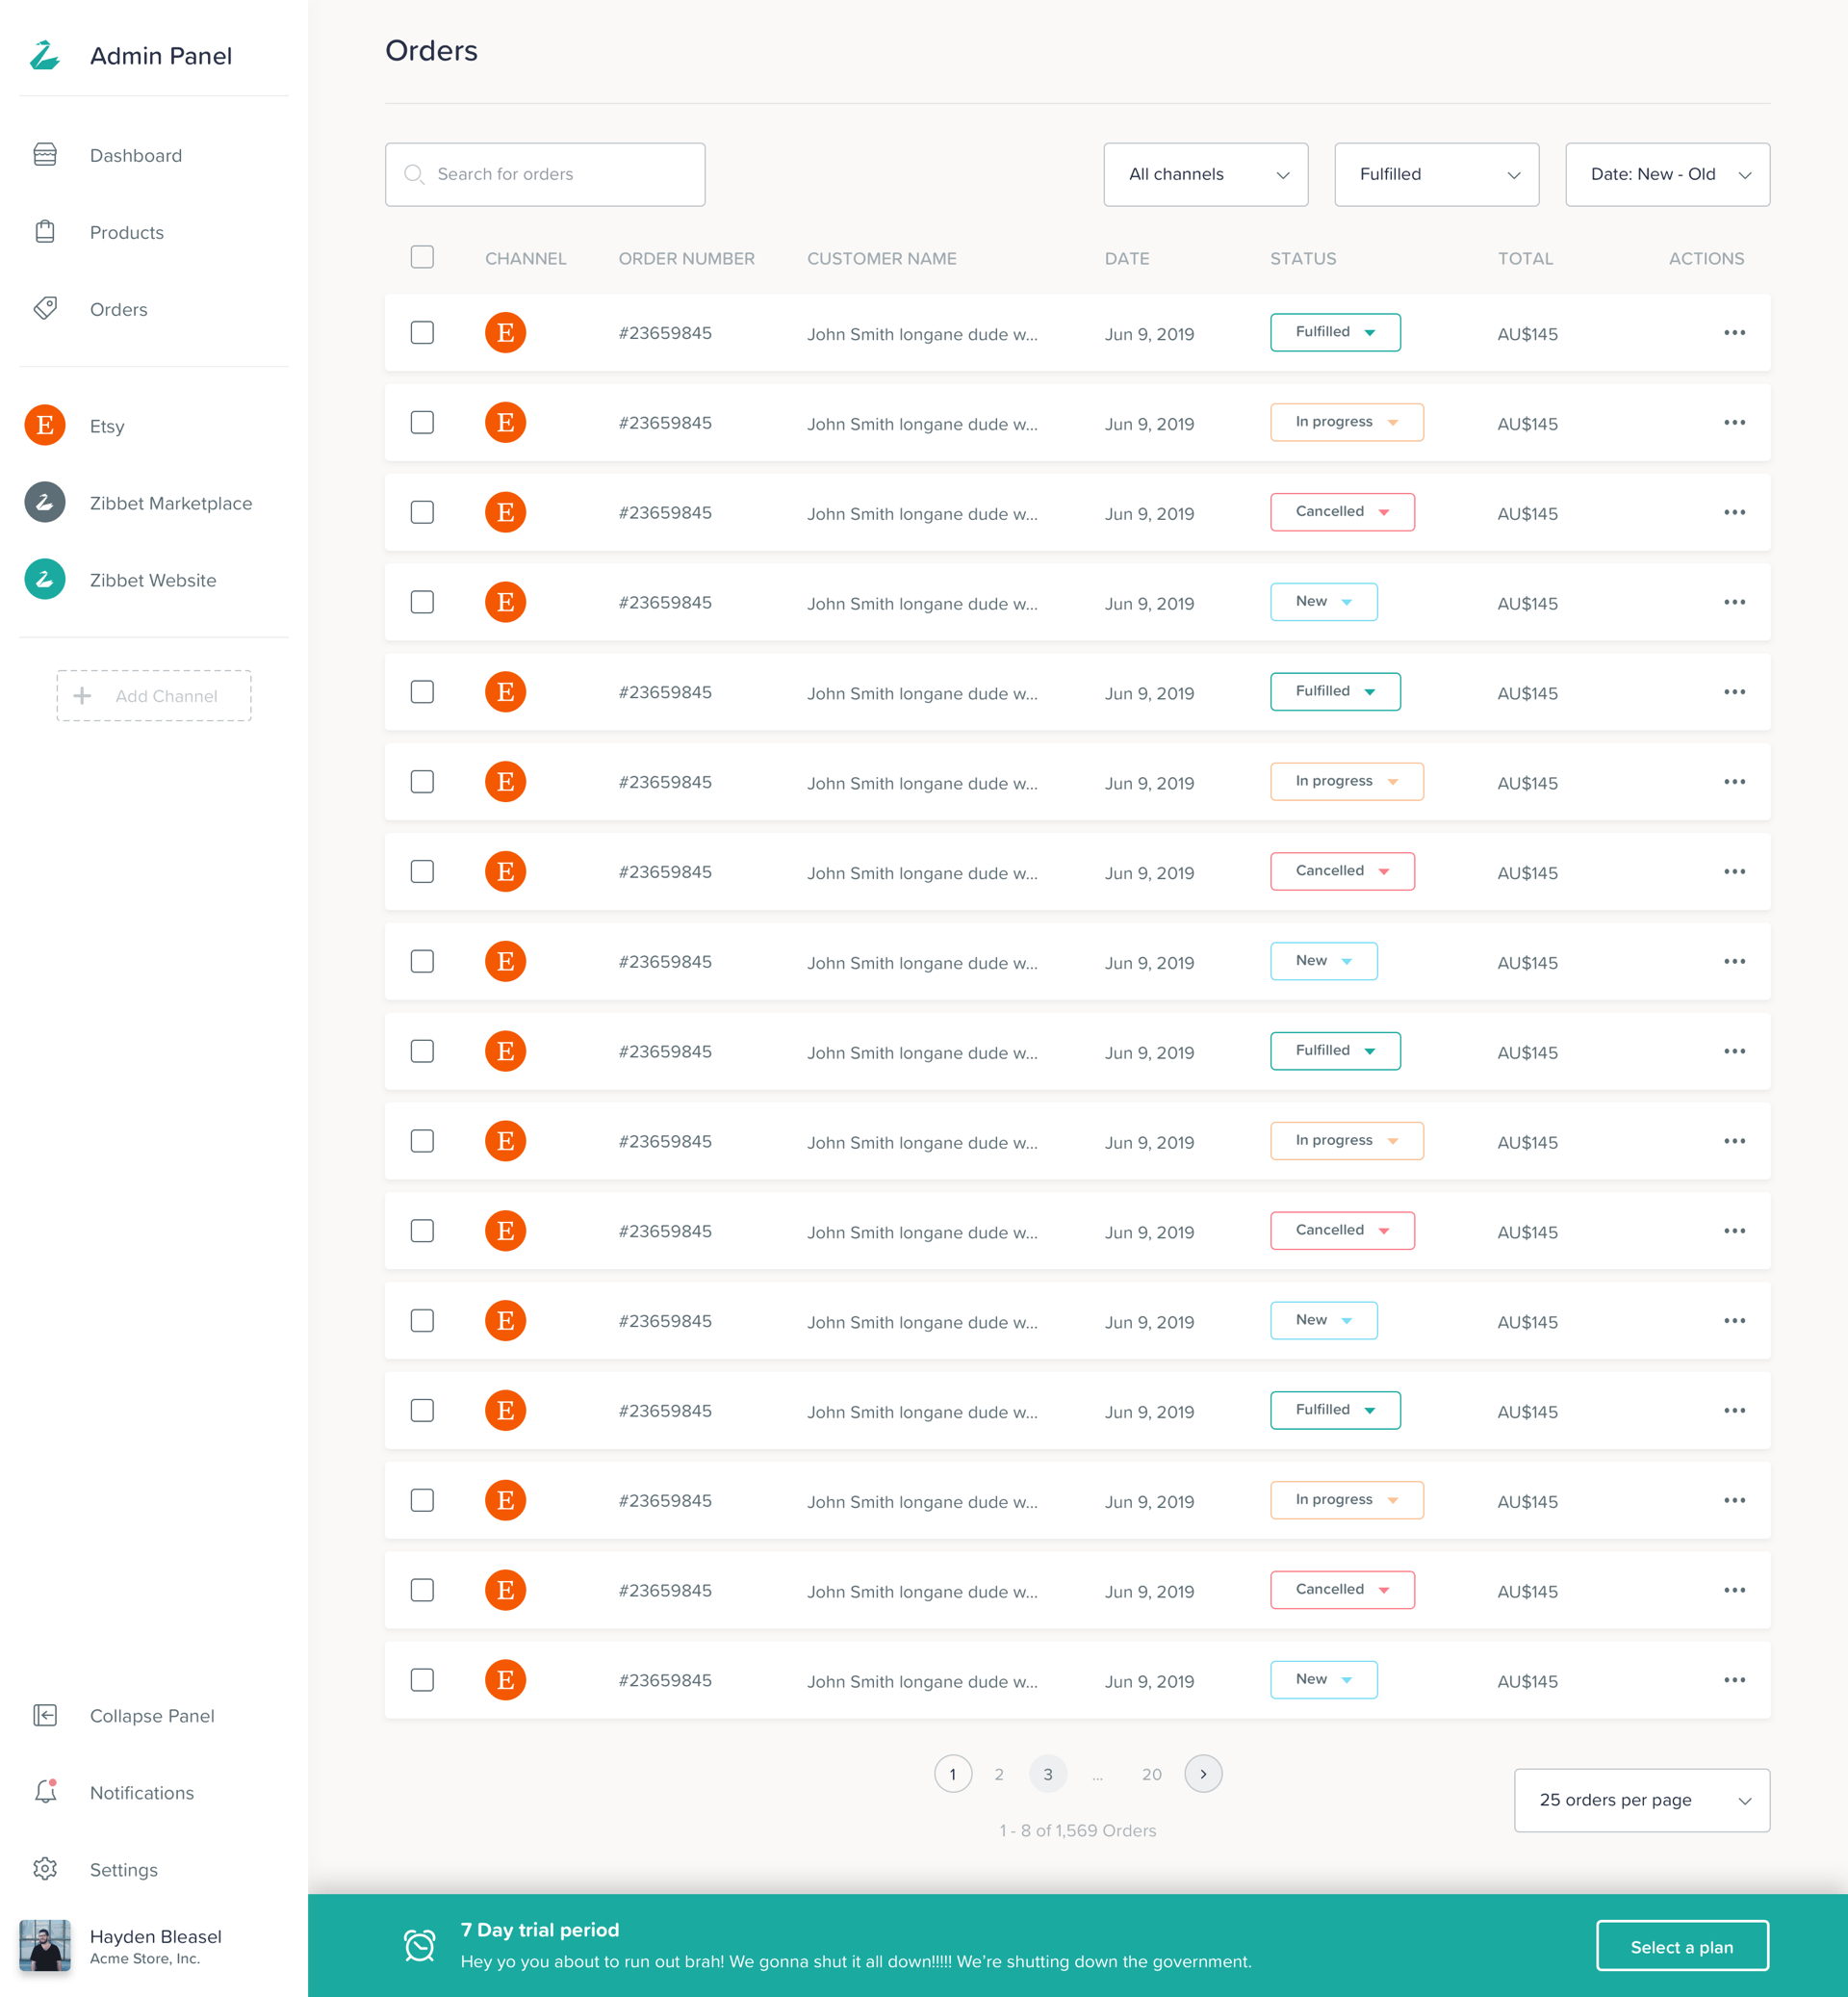The height and width of the screenshot is (1997, 1848).
Task: Select Zibbet Website channel label
Action: pos(153,581)
